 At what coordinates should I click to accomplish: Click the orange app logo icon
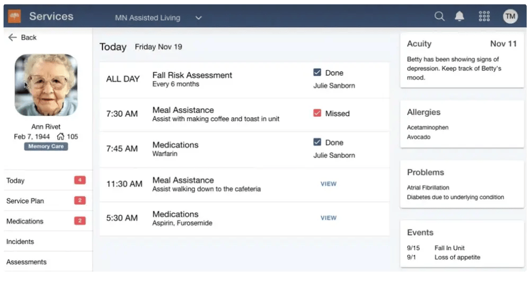(x=14, y=16)
